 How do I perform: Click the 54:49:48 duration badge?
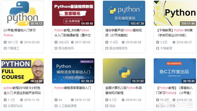click(87, 23)
